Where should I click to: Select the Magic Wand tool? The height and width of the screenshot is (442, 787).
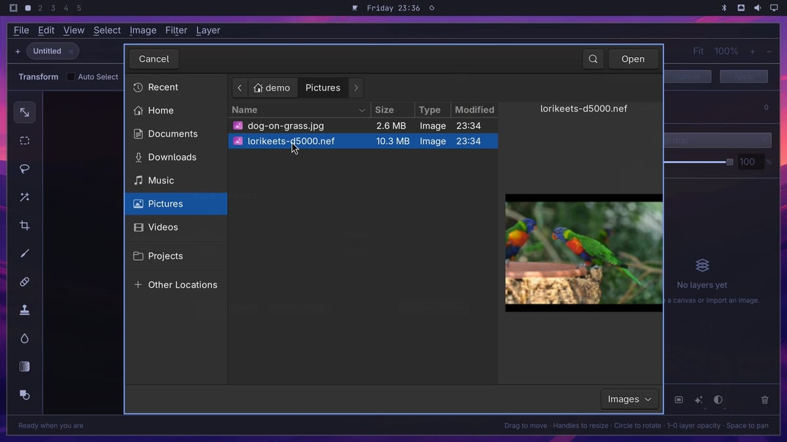coord(24,197)
